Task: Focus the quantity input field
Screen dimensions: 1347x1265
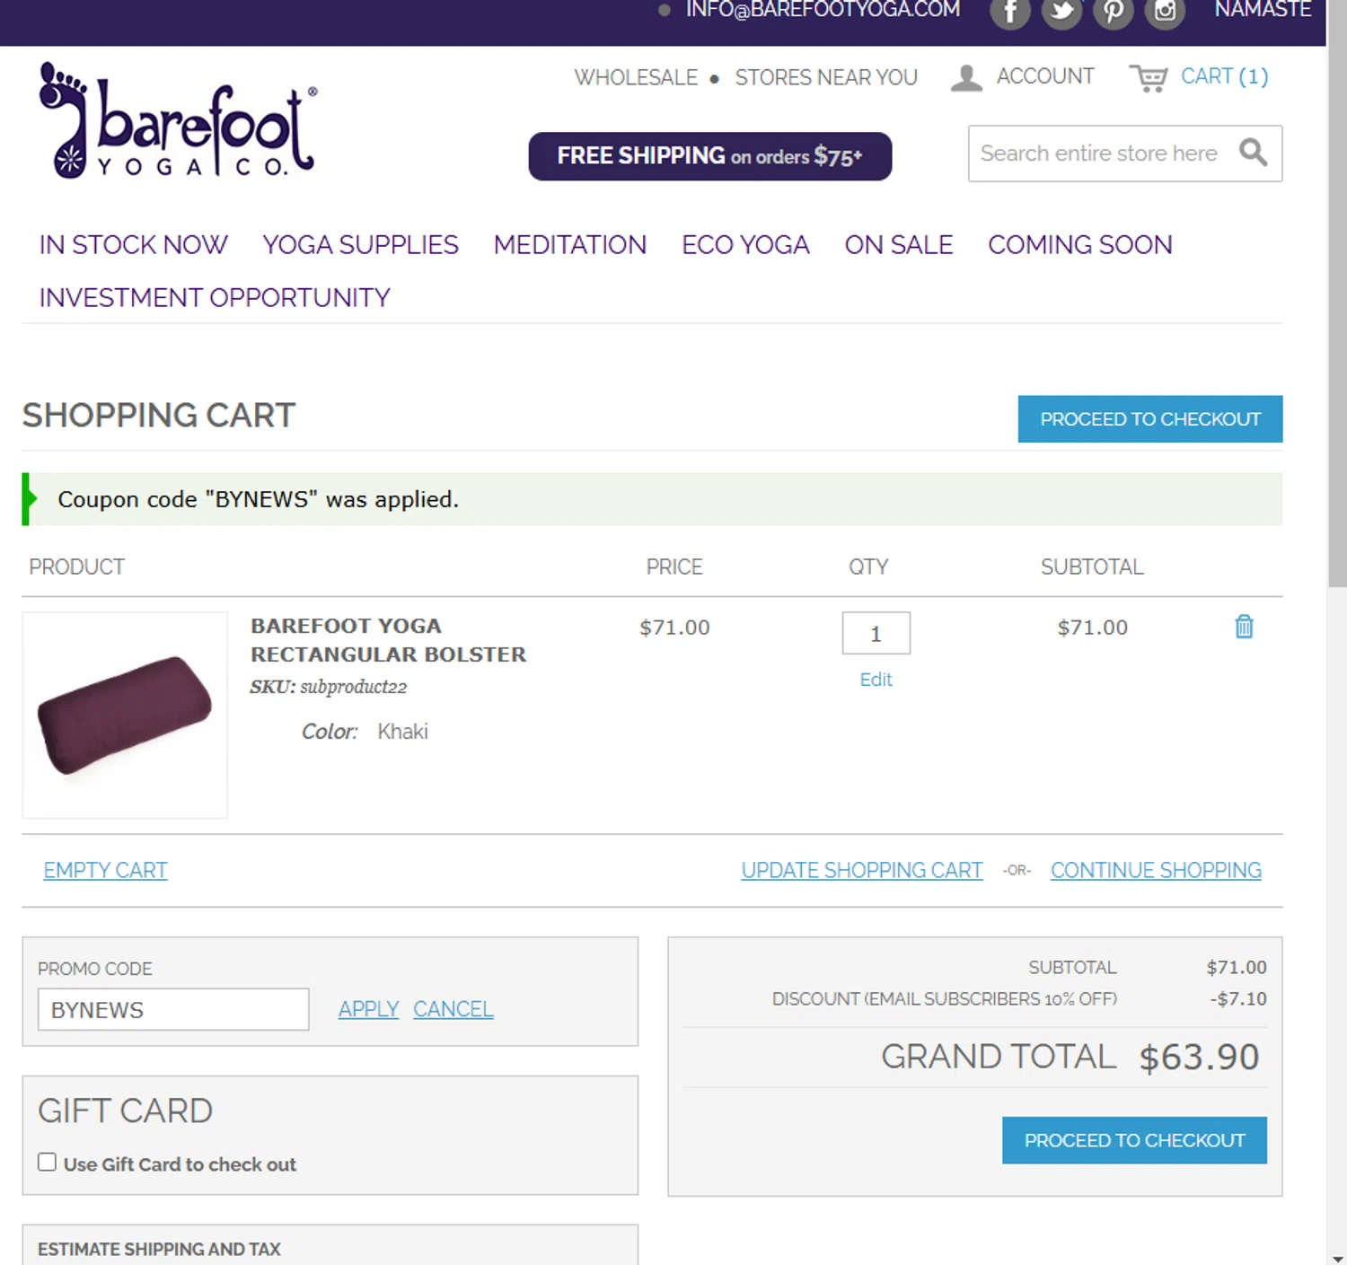Action: coord(876,634)
